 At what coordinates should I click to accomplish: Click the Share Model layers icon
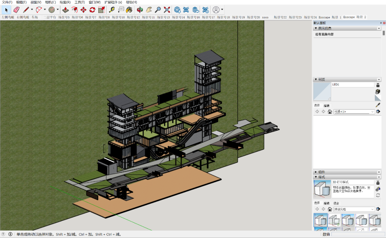(x=196, y=10)
